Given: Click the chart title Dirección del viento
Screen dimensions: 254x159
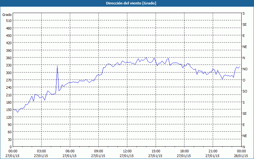Looking at the screenshot, I should [127, 3].
